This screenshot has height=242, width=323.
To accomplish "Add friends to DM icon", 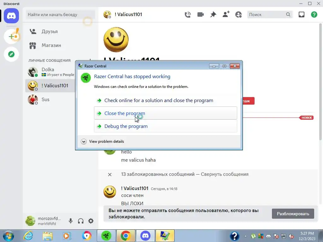I will pos(226,14).
